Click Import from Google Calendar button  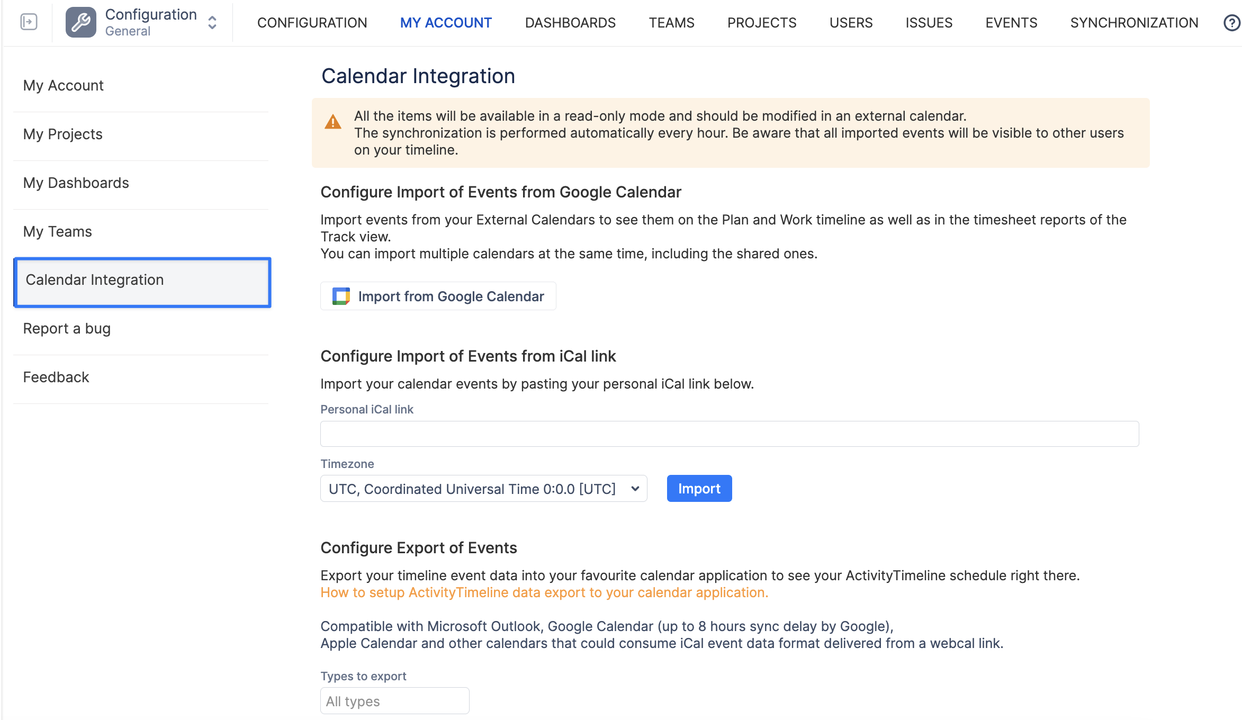coord(438,296)
